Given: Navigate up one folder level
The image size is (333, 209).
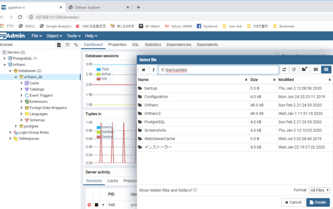Looking at the screenshot, I should point(153,69).
